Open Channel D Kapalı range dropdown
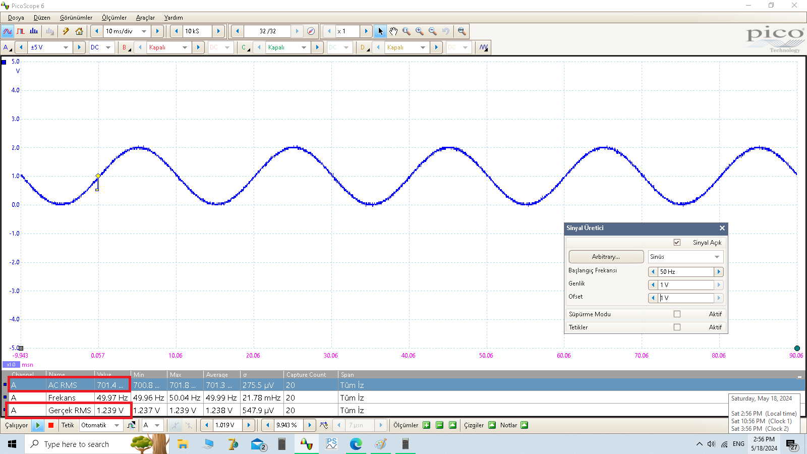 click(x=423, y=47)
